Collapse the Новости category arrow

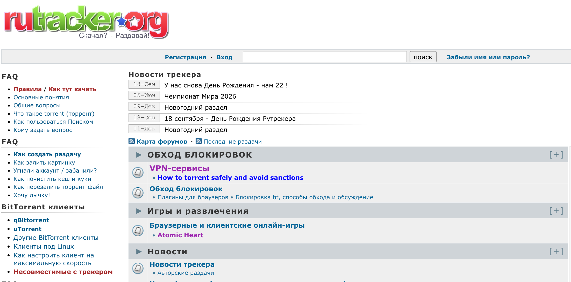[x=139, y=251]
